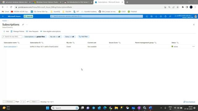Click Manage Policies in the toolbar
Screen dimensions: 198x111
point(17,31)
